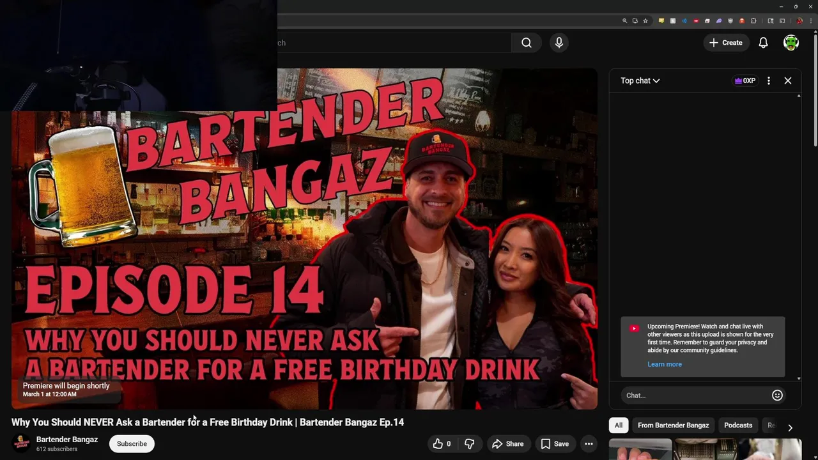Click the blue sound-wave extension icon

pyautogui.click(x=684, y=20)
